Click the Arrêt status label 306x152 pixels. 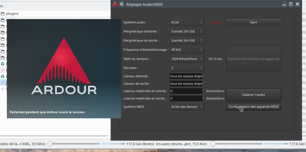pos(215,22)
